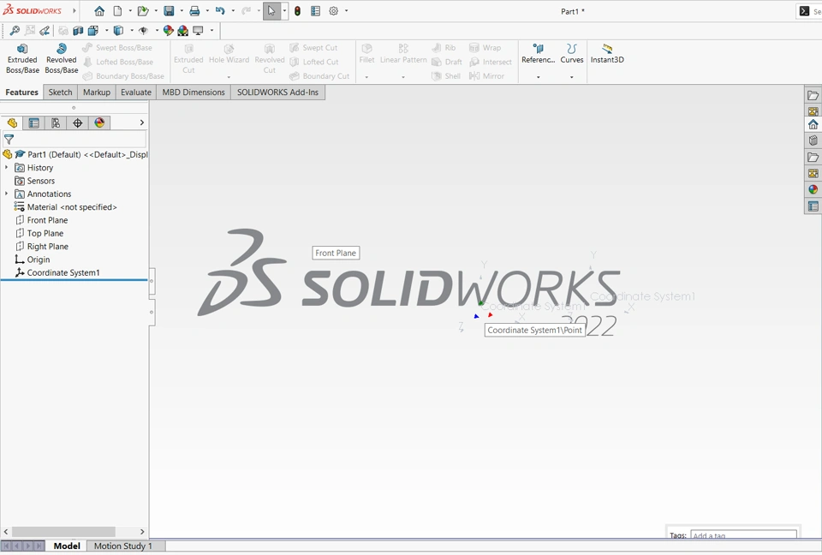This screenshot has width=822, height=555.
Task: Open the SOLIDWORKS Add-Ins tab
Action: point(277,92)
